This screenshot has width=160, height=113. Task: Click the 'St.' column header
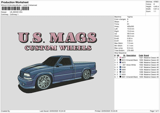pyautogui.click(x=124, y=55)
